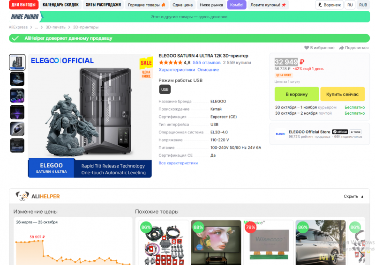Select the first product thumbnail image

[x=17, y=62]
